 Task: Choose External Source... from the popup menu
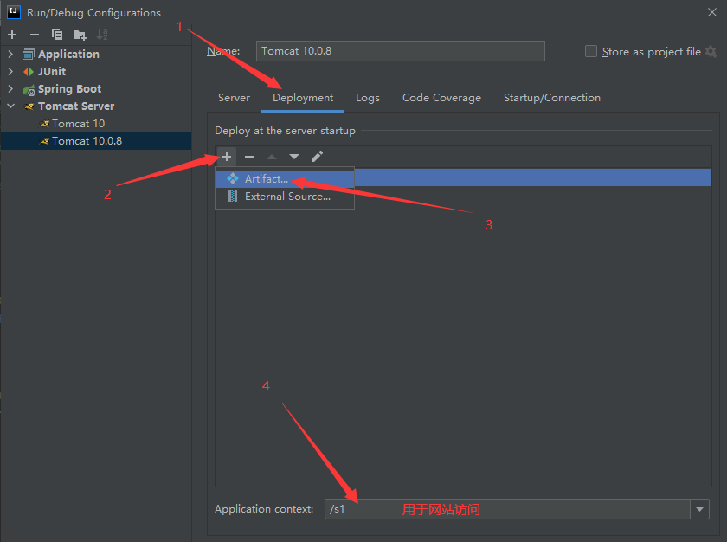pyautogui.click(x=285, y=197)
